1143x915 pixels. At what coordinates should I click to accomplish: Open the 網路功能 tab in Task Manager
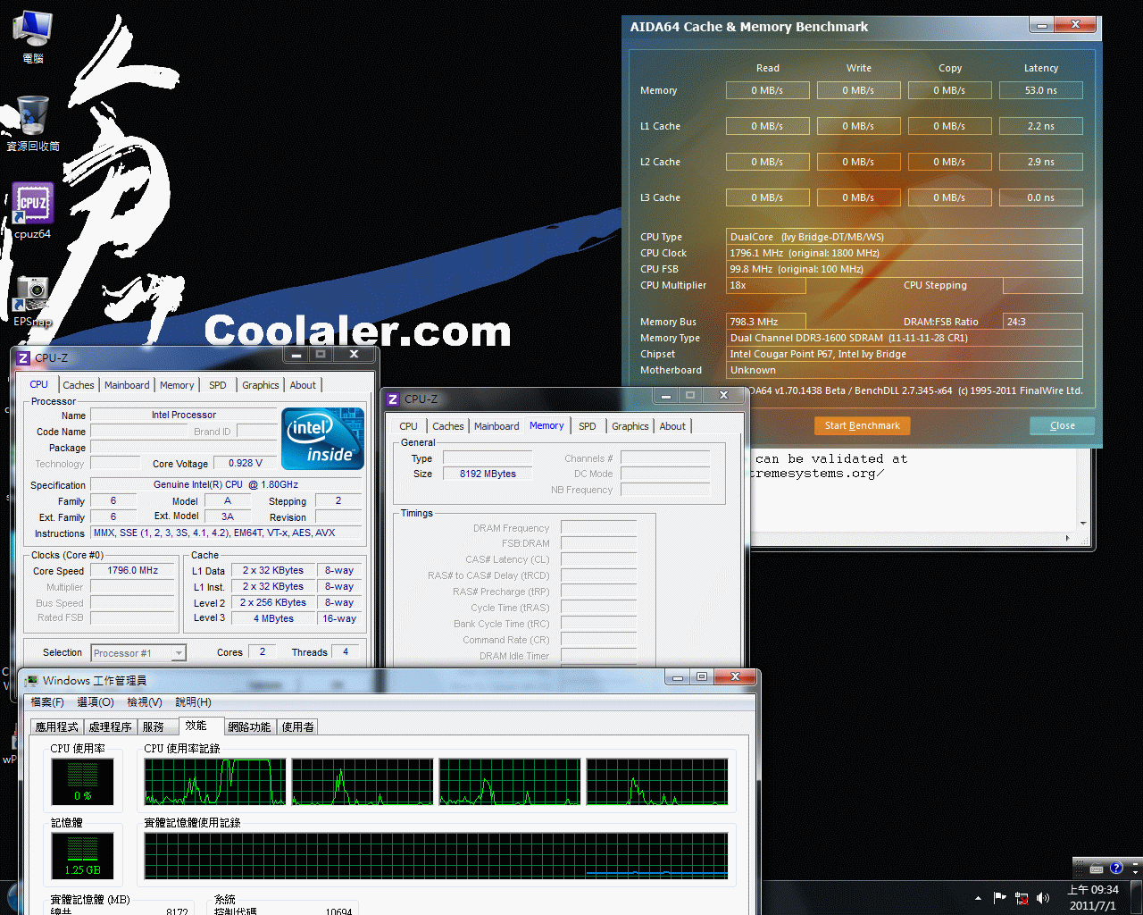[x=249, y=727]
